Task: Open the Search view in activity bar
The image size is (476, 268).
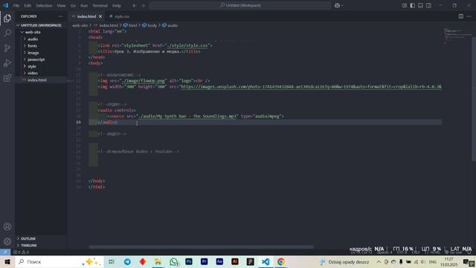Action: pos(7,33)
